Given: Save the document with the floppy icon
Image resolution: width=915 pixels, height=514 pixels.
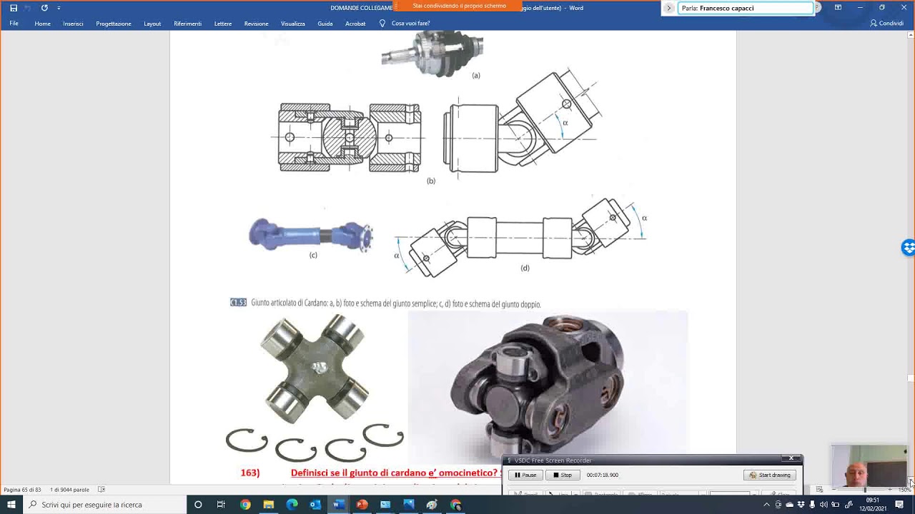Looking at the screenshot, I should [x=13, y=8].
